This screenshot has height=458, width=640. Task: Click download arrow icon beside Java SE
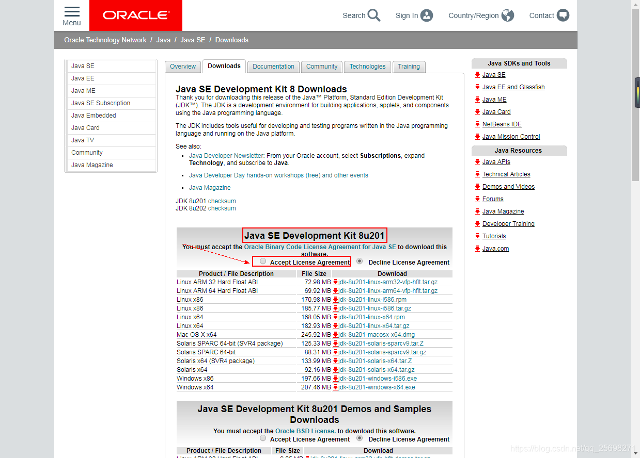(x=478, y=75)
